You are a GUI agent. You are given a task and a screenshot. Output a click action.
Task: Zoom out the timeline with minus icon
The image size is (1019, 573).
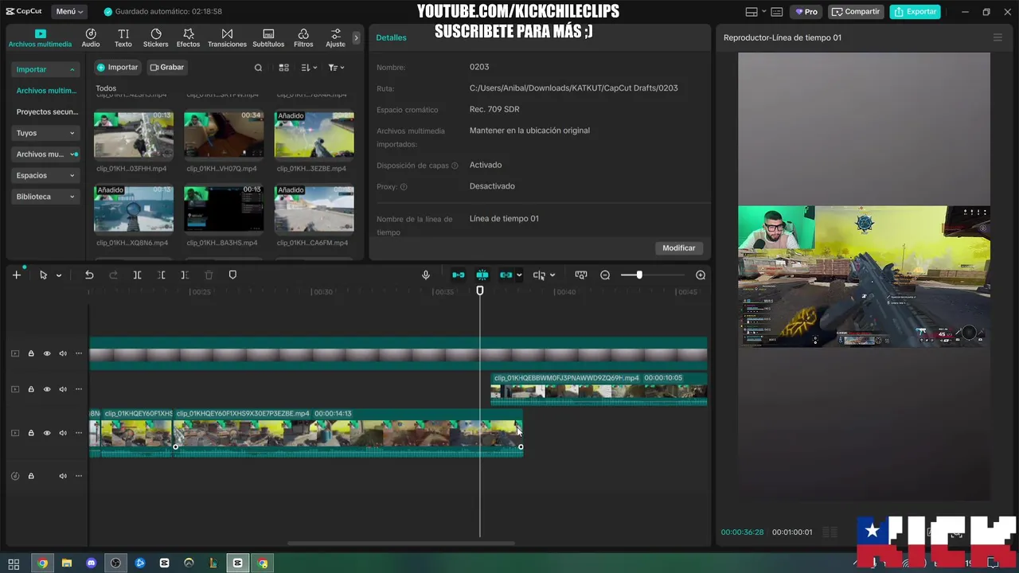click(x=605, y=275)
